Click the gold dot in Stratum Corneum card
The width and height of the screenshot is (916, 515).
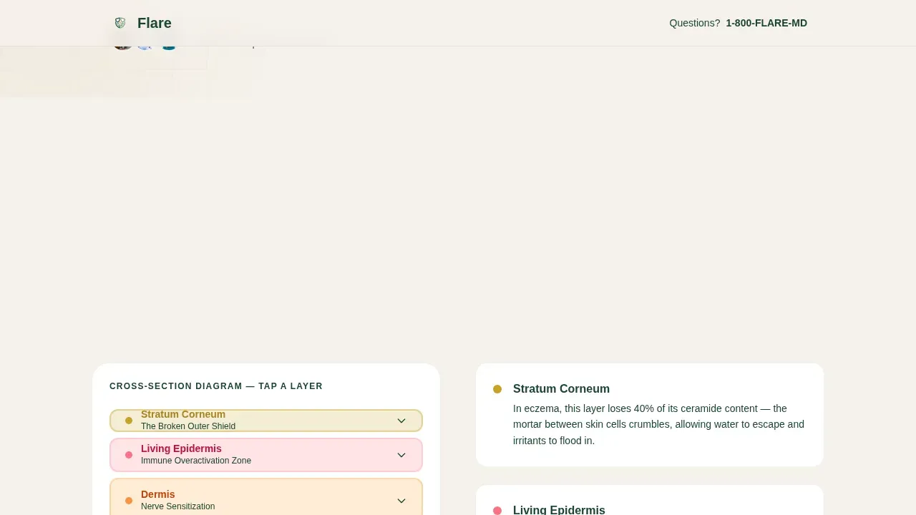pos(497,389)
